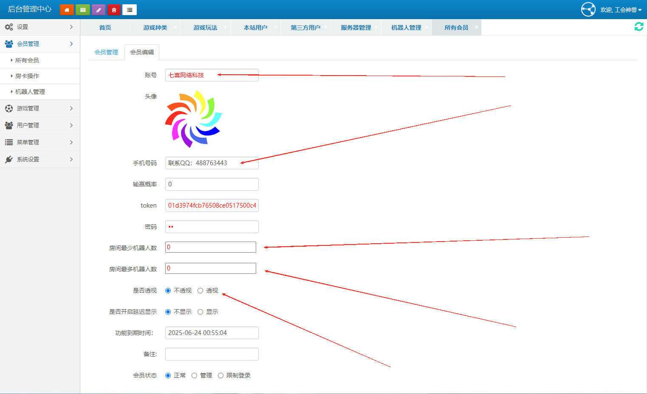Screen dimensions: 647x394
Task: Go to 会员管理 sub-tab link
Action: pos(106,52)
